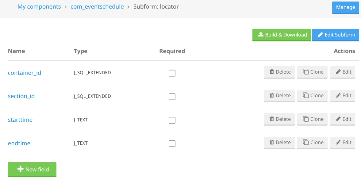Click the clone icon for section_id
Viewport: 361px width, 180px height.
coord(306,96)
